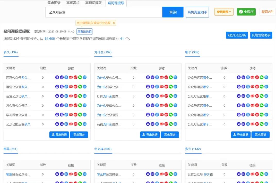This screenshot has width=276, height=183.
Task: Click Toutiao icon in 公众号运营是哪… row
Action: [253, 96]
